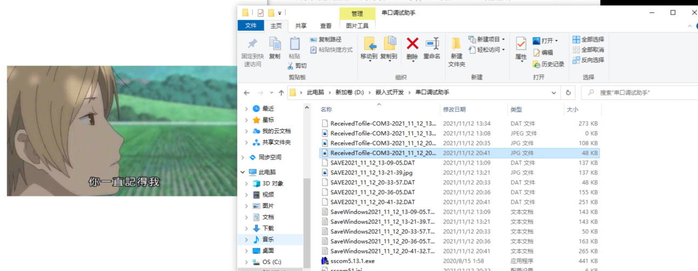Select 粘贴快捷方式 in ribbon
698x271 pixels.
(331, 50)
